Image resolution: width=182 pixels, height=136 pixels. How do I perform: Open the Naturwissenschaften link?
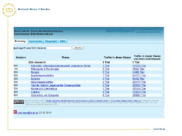coord(42,82)
